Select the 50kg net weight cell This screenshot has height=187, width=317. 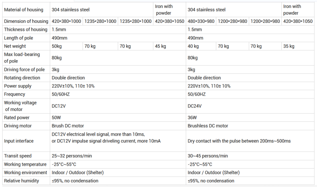click(57, 46)
